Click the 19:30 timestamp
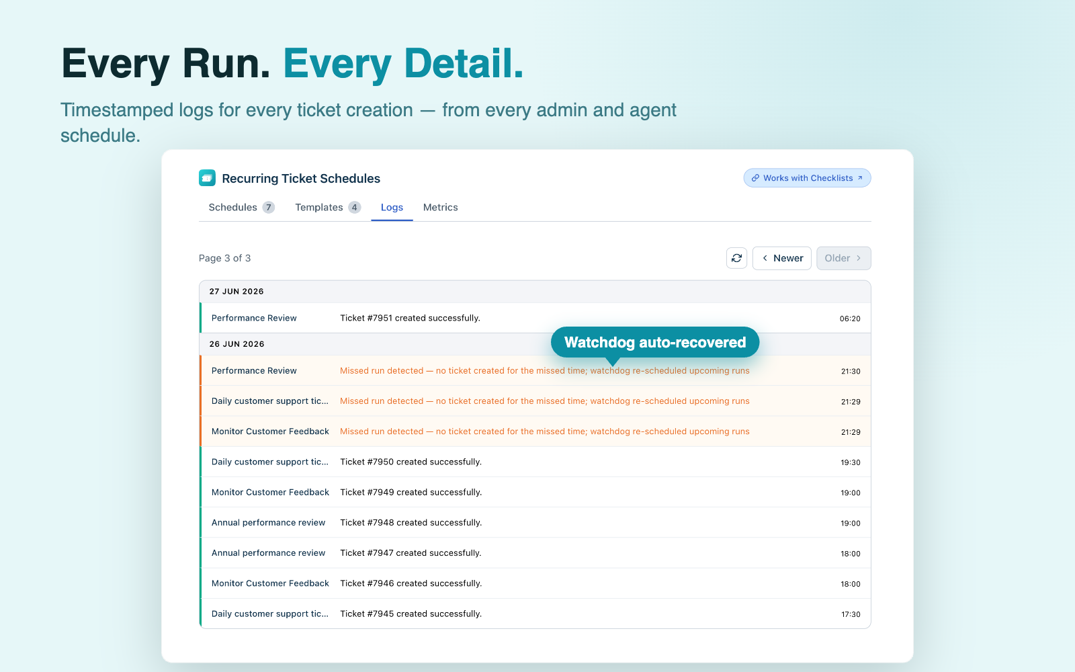Image resolution: width=1075 pixels, height=672 pixels. click(850, 462)
